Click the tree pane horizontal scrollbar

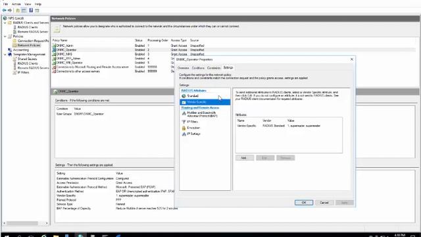[22, 223]
